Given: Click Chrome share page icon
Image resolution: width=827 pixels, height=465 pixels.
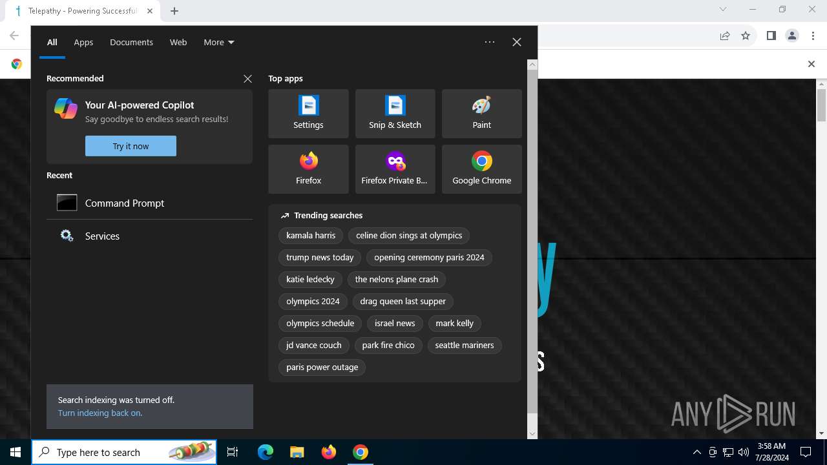Looking at the screenshot, I should coord(725,36).
